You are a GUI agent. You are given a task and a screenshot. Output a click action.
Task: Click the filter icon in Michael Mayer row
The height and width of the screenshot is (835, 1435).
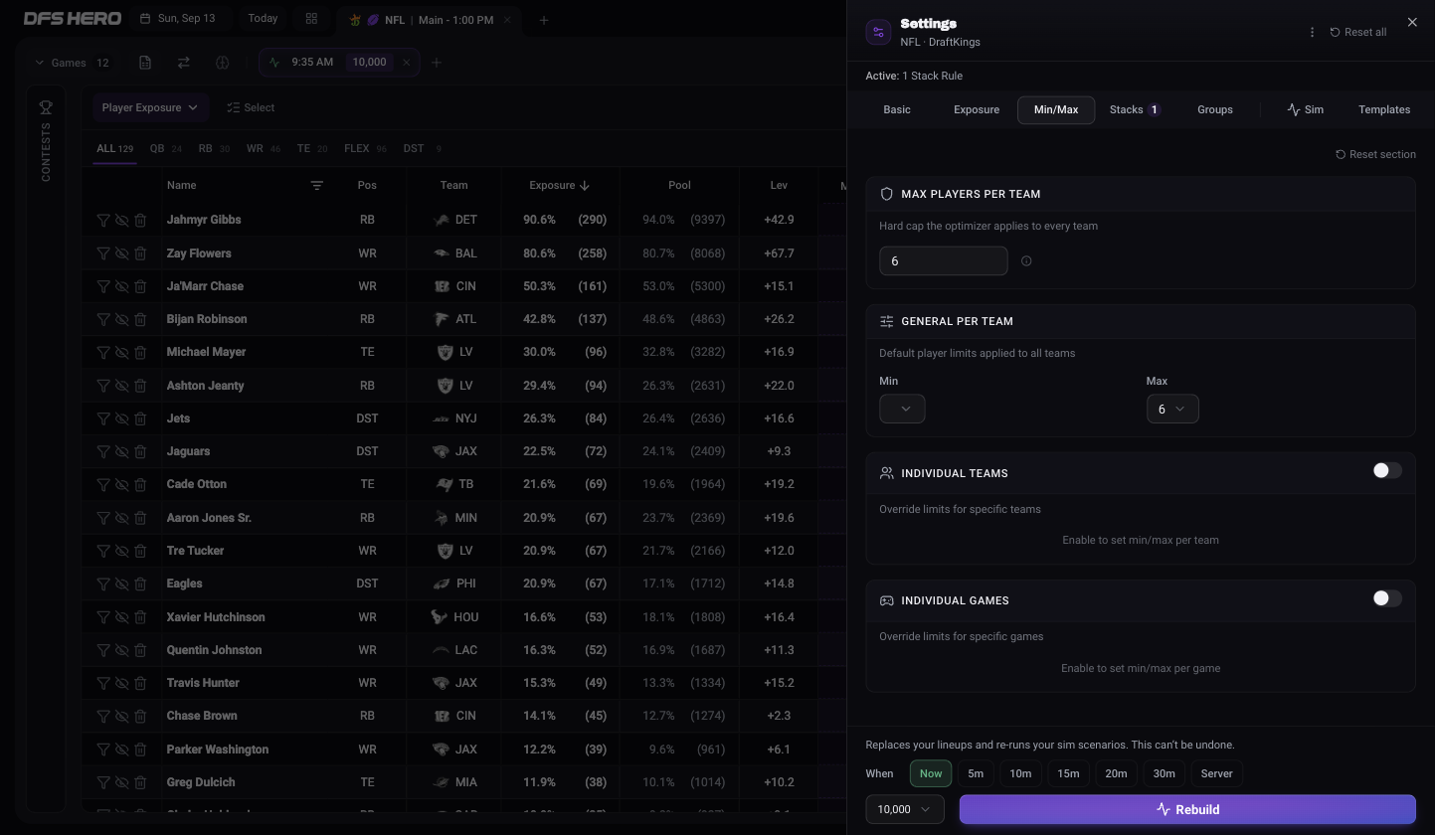tap(103, 352)
